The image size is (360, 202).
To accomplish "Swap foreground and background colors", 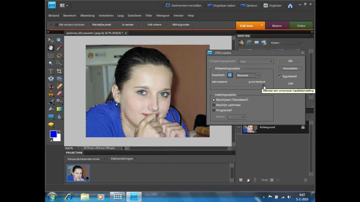I will point(59,132).
